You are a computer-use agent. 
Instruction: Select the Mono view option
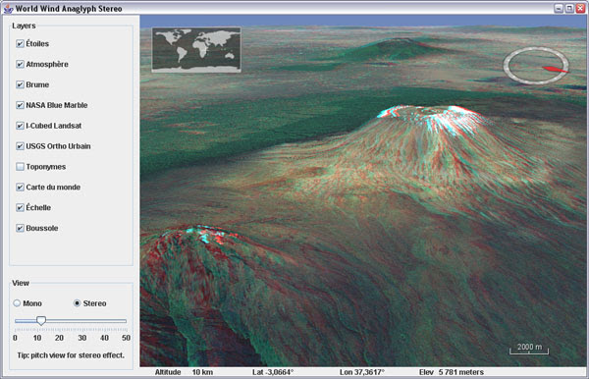(x=17, y=303)
